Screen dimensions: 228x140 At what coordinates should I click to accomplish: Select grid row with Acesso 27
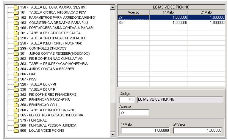[171, 17]
